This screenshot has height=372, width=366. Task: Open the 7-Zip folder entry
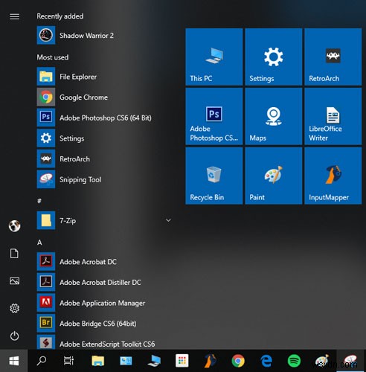(104, 220)
